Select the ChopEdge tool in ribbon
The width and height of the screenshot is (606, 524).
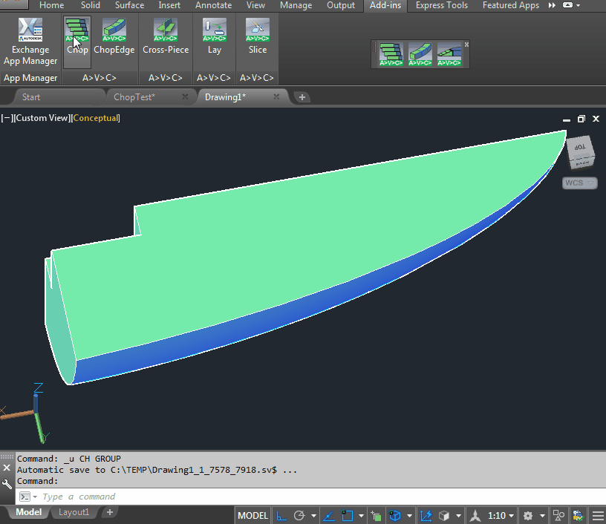(114, 37)
